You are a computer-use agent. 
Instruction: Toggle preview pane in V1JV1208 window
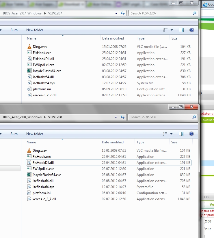(181, 134)
